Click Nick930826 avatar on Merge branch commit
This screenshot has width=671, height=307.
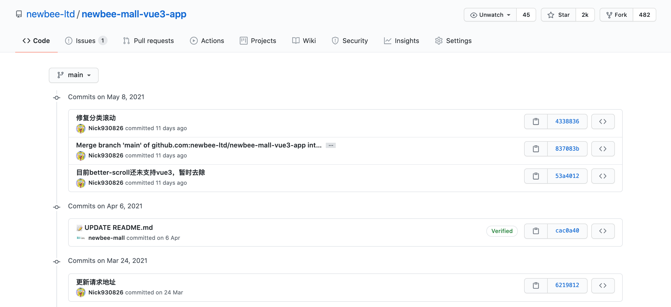(x=81, y=156)
